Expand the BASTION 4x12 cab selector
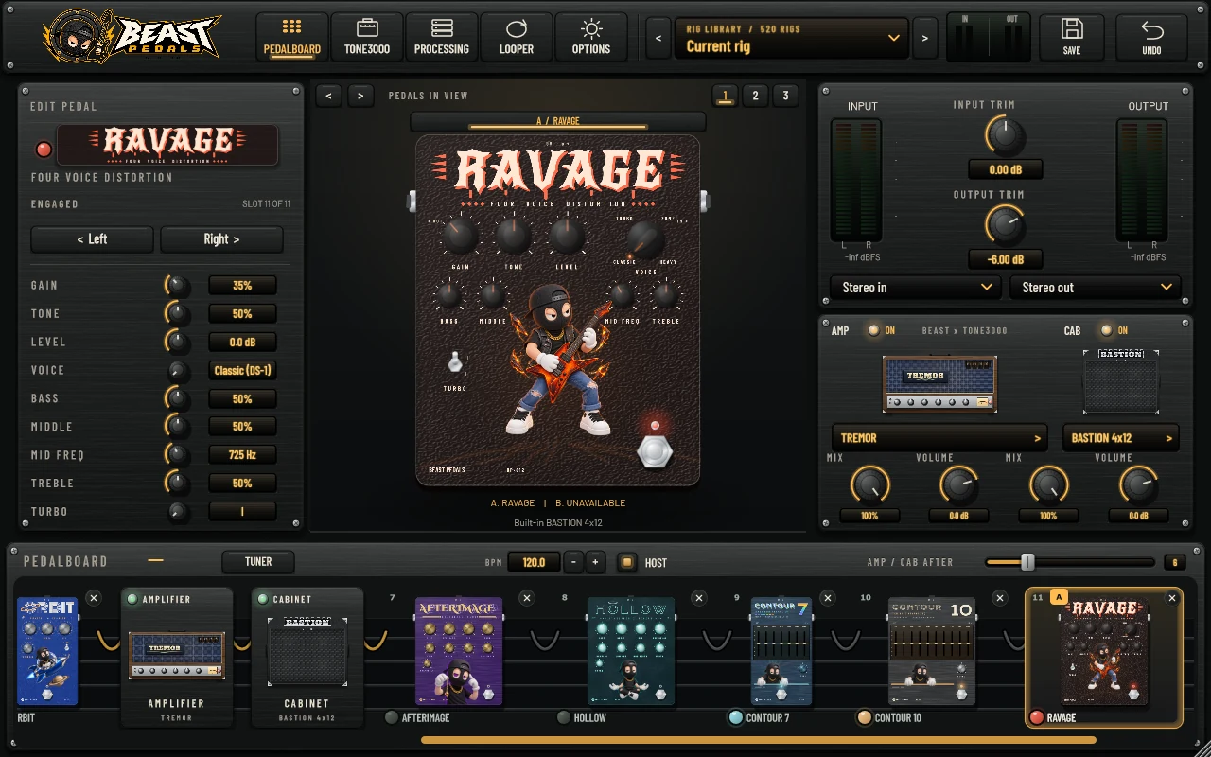This screenshot has width=1211, height=757. pos(1121,438)
